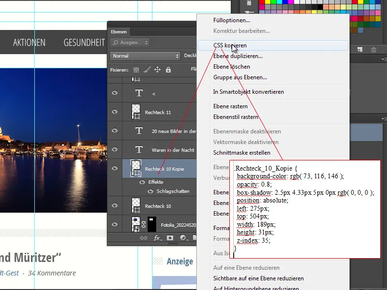Screen dimensions: 387x290
Task: Click Rechteck 10 Kopie layer thumbnail
Action: coord(136,168)
